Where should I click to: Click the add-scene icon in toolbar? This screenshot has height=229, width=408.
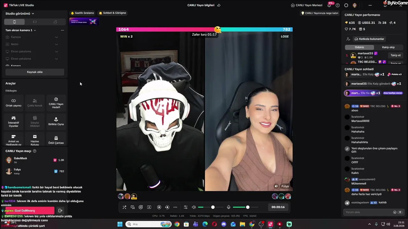[149, 207]
